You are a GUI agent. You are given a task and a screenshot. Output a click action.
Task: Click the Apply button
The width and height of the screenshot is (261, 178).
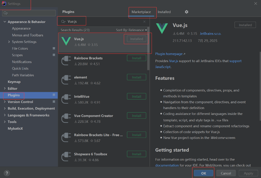tap(248, 173)
